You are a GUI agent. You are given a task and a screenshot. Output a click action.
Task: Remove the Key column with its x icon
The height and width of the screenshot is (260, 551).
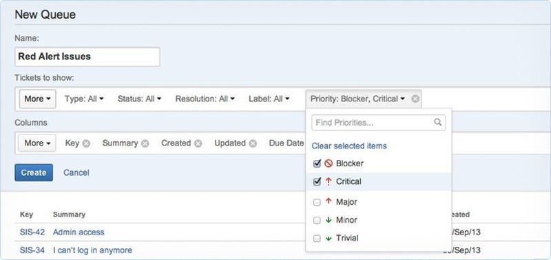pos(86,143)
